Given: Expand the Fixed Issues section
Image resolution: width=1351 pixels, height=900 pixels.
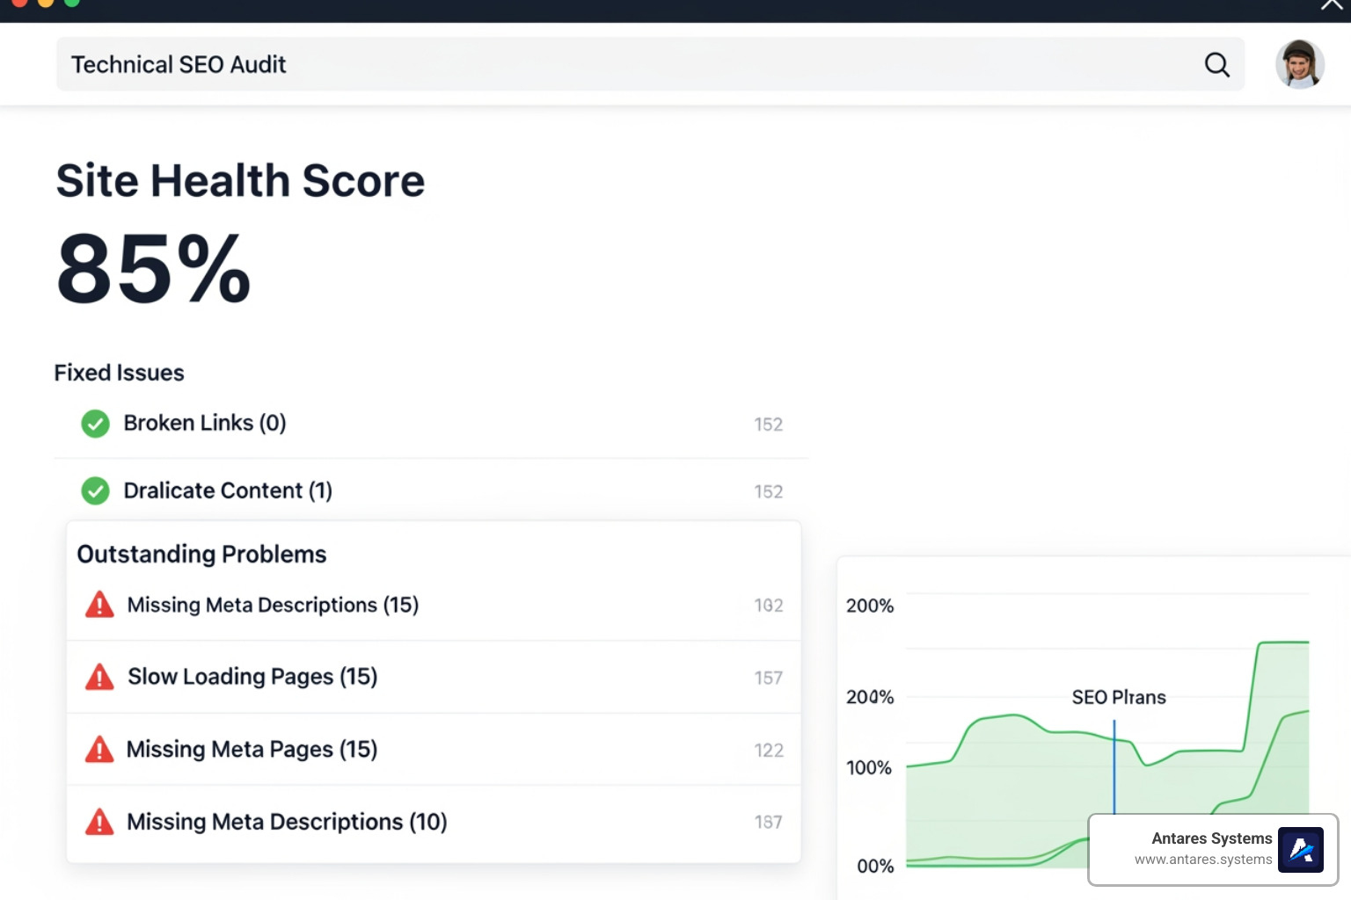Looking at the screenshot, I should (119, 373).
